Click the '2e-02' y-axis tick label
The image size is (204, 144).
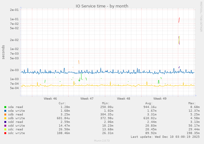(x=14, y=40)
